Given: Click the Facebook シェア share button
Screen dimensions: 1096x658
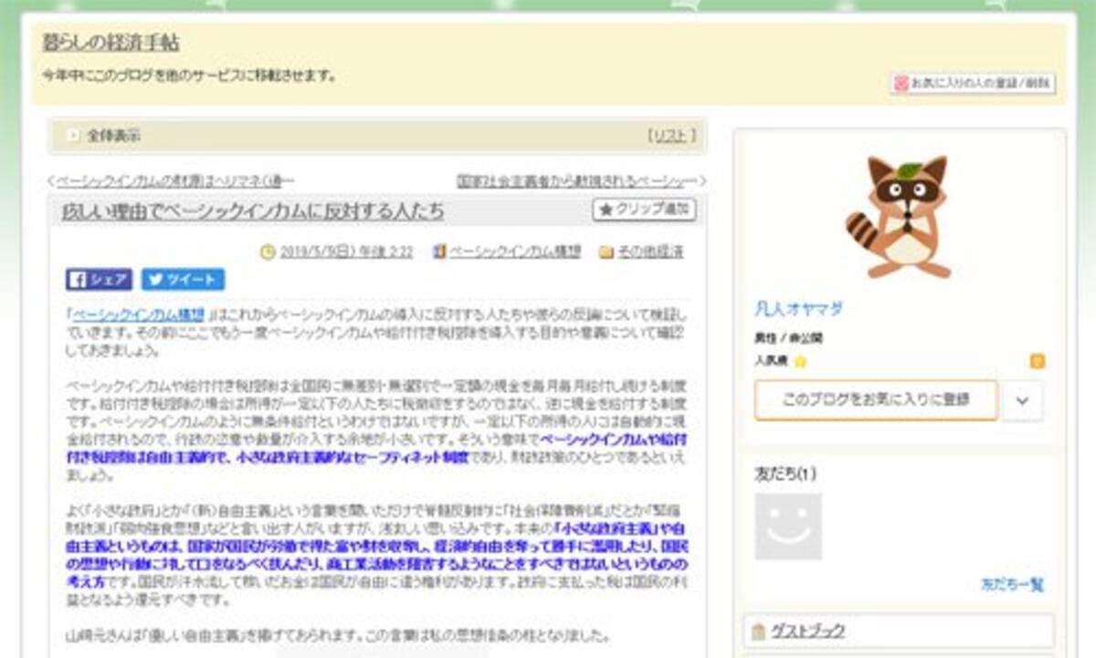Looking at the screenshot, I should click(99, 280).
